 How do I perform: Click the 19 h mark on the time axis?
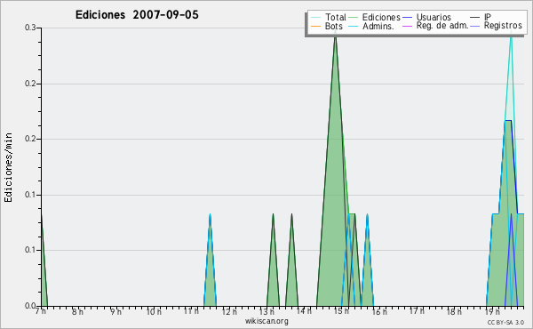point(492,311)
